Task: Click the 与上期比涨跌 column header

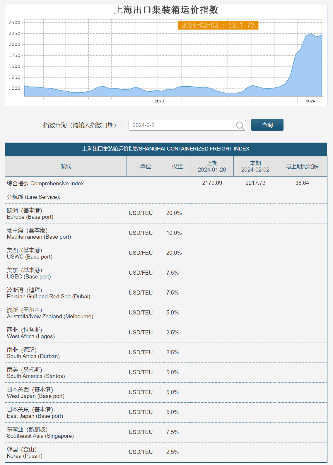Action: [x=302, y=166]
